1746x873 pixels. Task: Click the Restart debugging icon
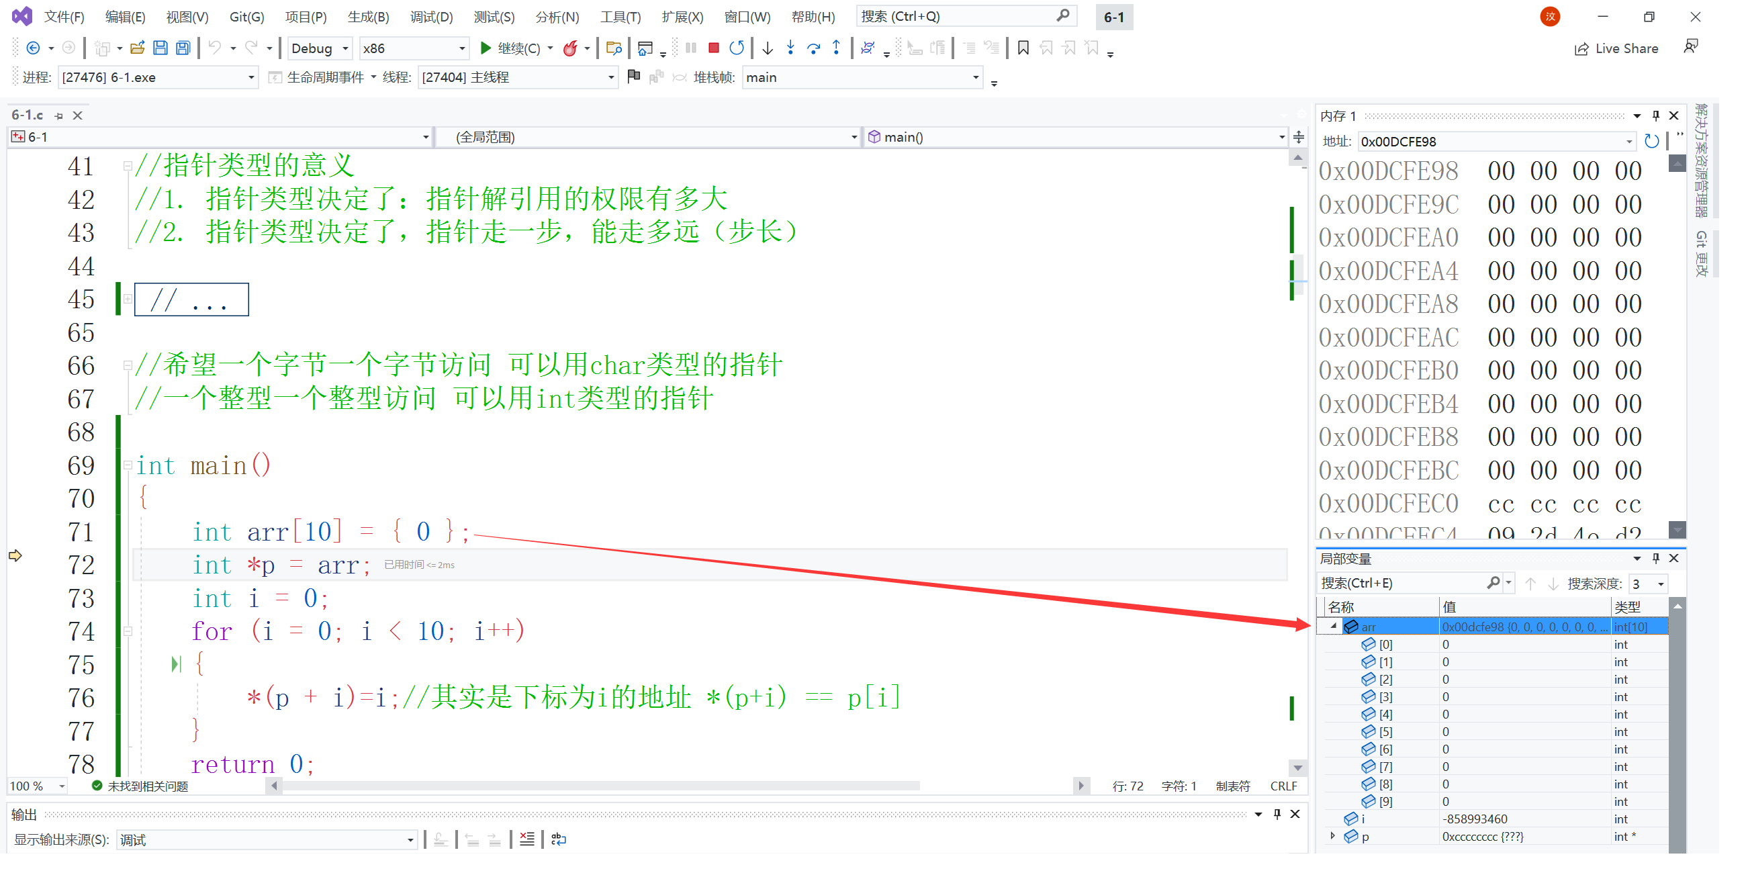point(736,48)
